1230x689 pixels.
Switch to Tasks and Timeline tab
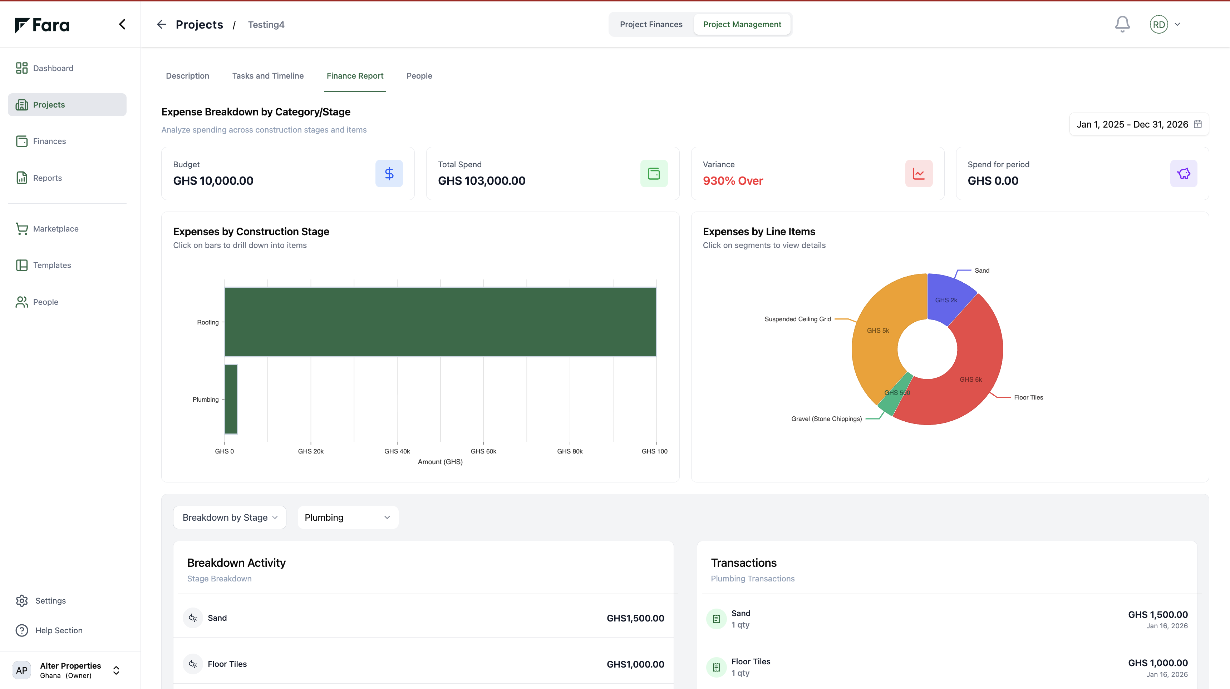coord(268,76)
